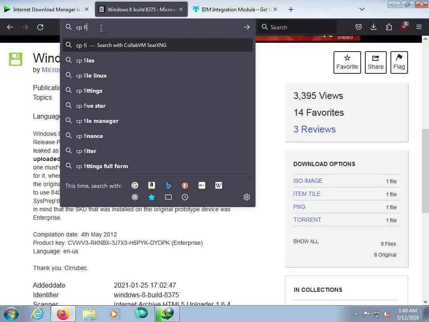Search open tabs icon
This screenshot has width=429, height=322.
click(168, 197)
